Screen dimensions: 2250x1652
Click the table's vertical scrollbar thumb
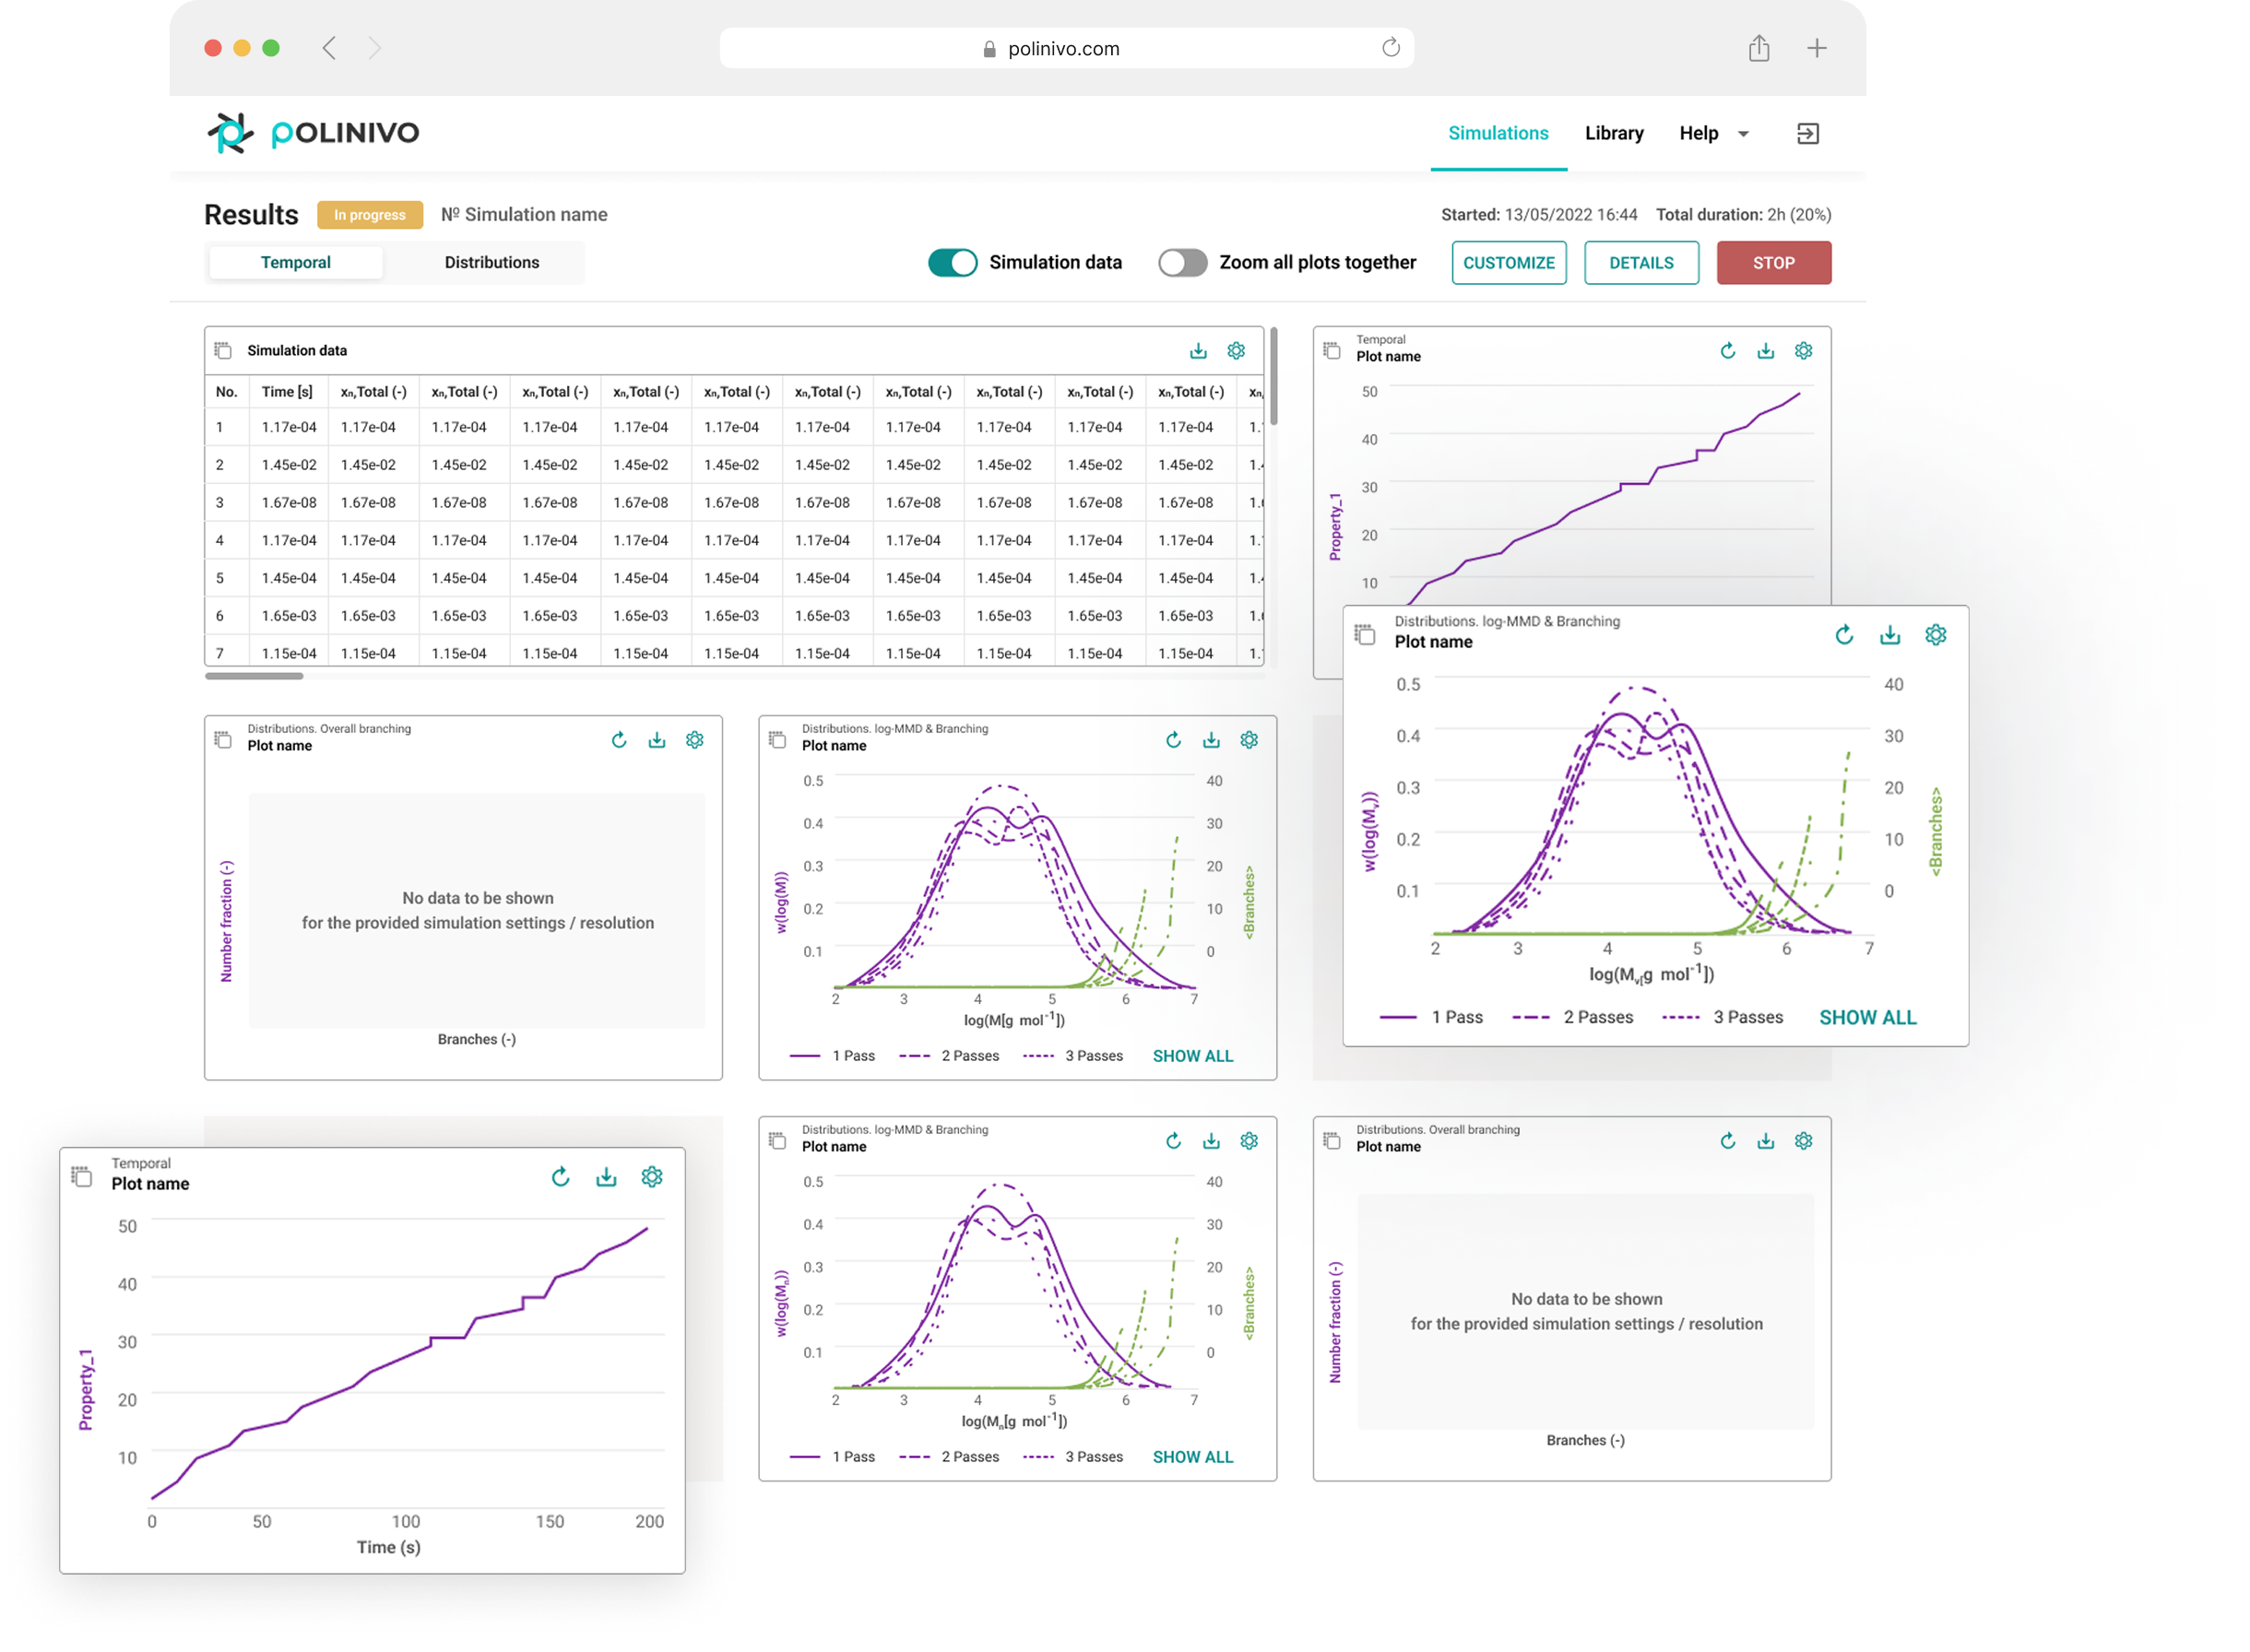click(1273, 375)
